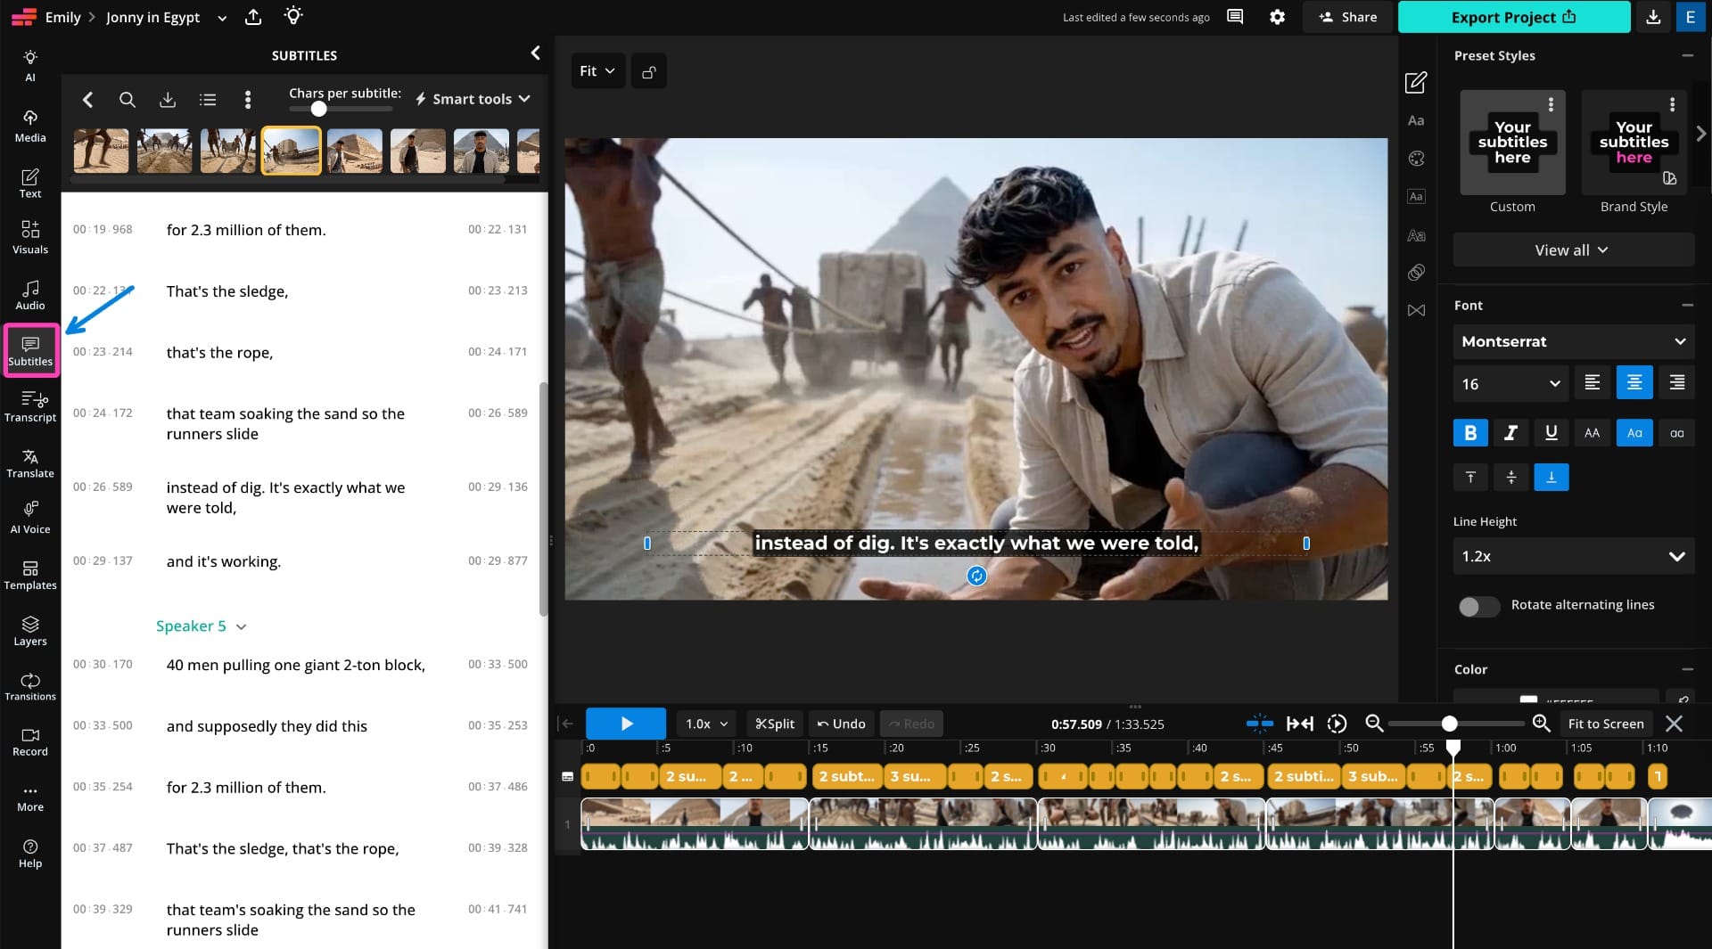The height and width of the screenshot is (949, 1712).
Task: Open the Media panel
Action: click(30, 127)
